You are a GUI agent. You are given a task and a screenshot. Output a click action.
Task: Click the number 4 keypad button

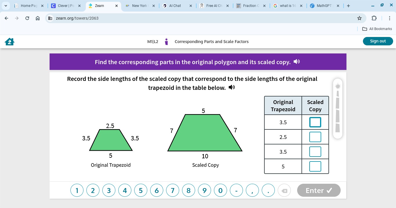point(125,191)
